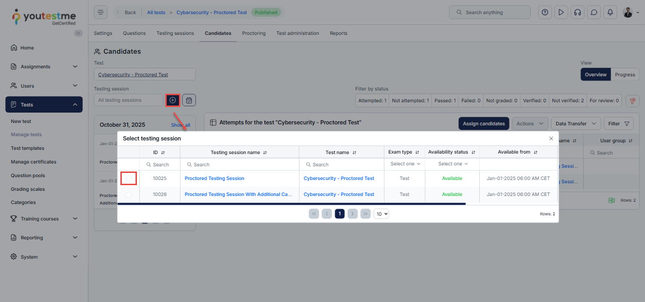Viewport: 645px width, 302px height.
Task: Click the Assign candidates button
Action: 484,123
